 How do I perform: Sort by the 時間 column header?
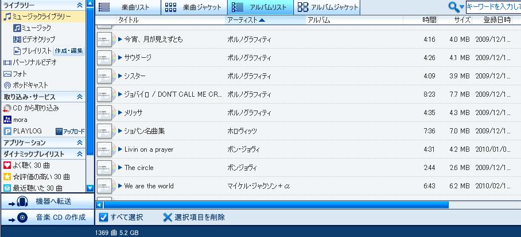tap(421, 20)
